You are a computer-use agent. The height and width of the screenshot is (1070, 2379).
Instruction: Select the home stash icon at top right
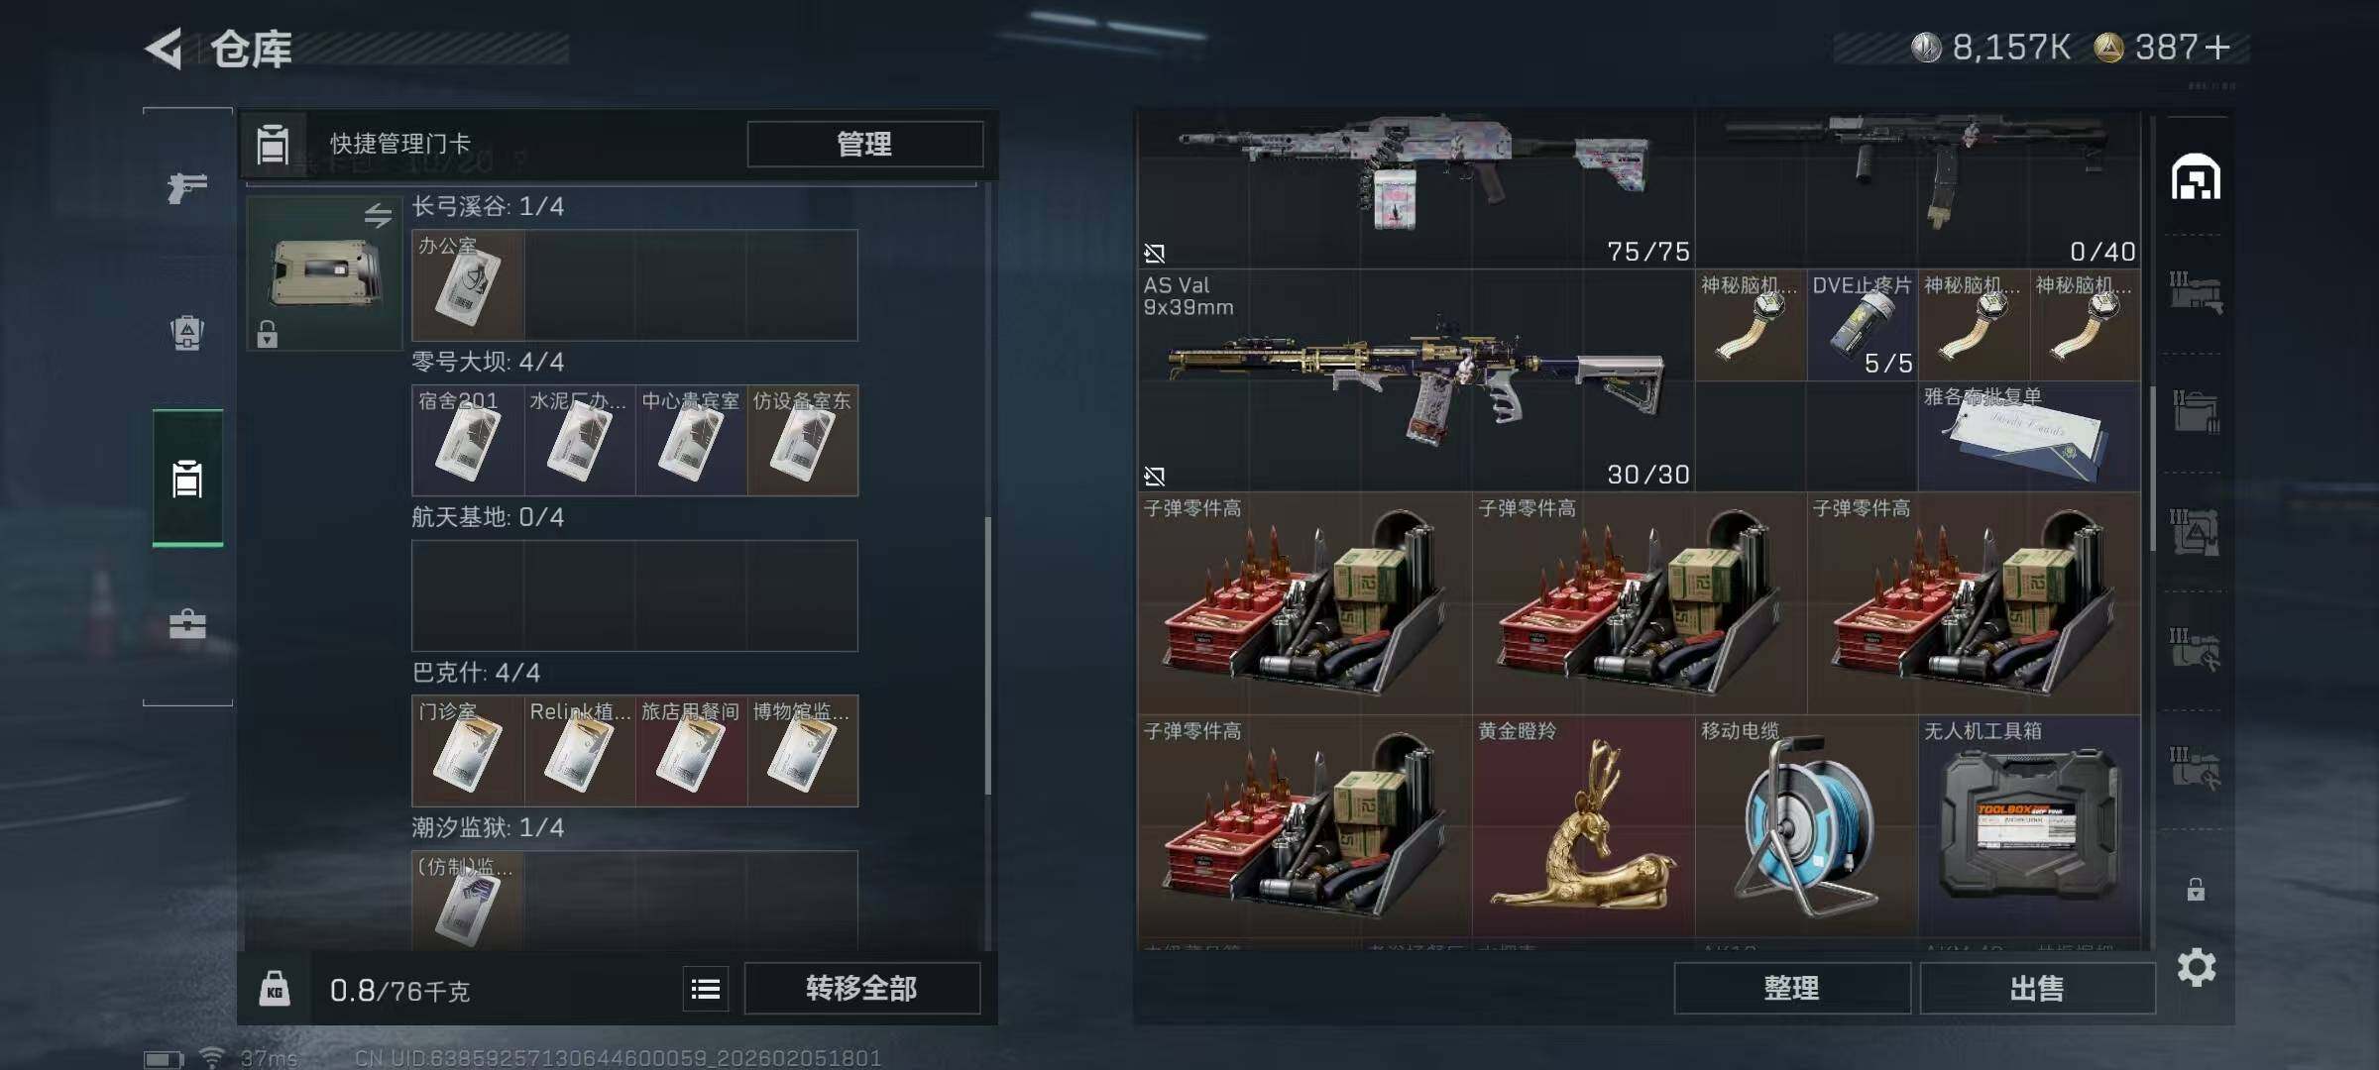point(2196,177)
